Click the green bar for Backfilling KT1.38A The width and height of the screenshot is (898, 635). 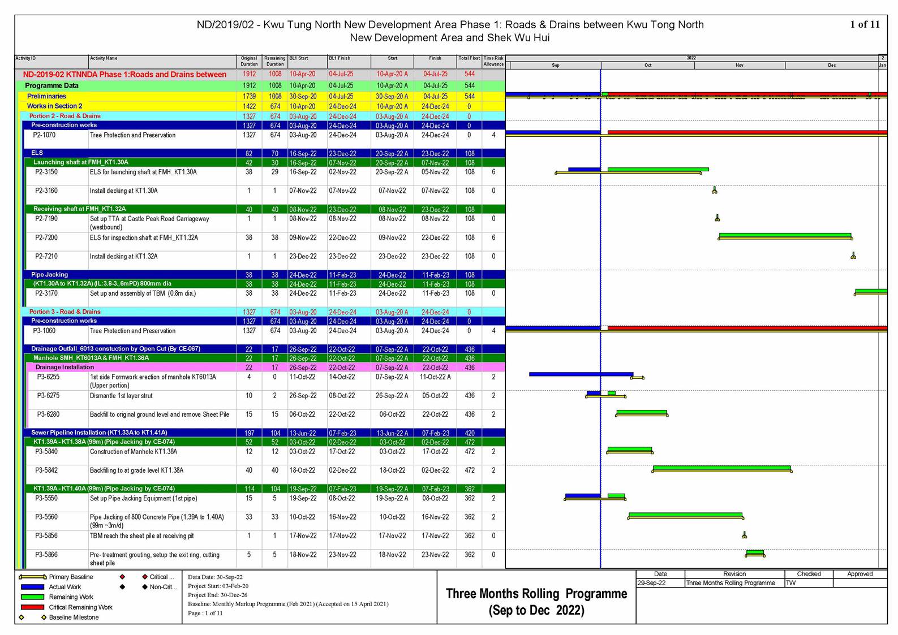point(721,468)
